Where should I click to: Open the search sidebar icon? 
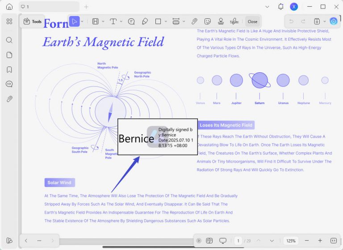pyautogui.click(x=9, y=40)
